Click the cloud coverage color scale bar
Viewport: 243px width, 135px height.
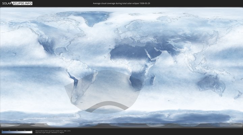(x=17, y=132)
